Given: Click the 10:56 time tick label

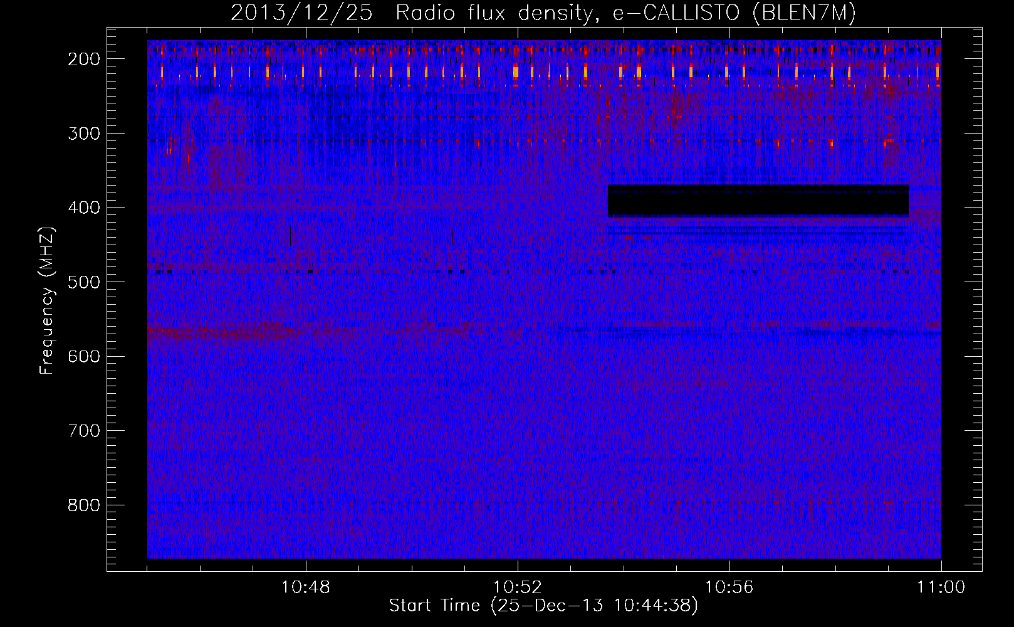Looking at the screenshot, I should click(729, 587).
